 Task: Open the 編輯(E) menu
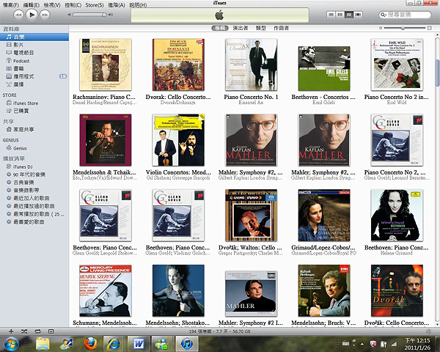32,5
